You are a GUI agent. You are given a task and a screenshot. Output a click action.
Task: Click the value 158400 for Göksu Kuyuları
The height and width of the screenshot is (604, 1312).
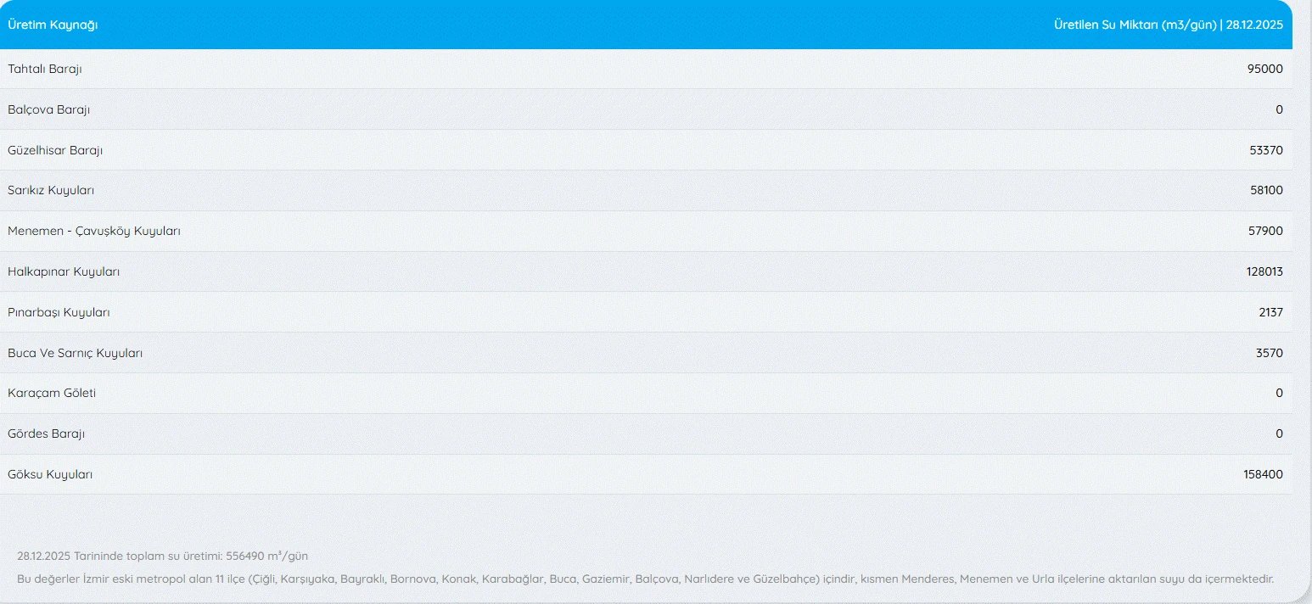pyautogui.click(x=1264, y=475)
